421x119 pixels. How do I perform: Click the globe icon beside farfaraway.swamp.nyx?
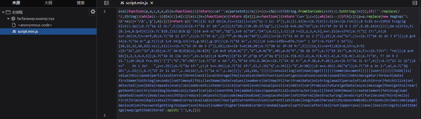pos(13,19)
